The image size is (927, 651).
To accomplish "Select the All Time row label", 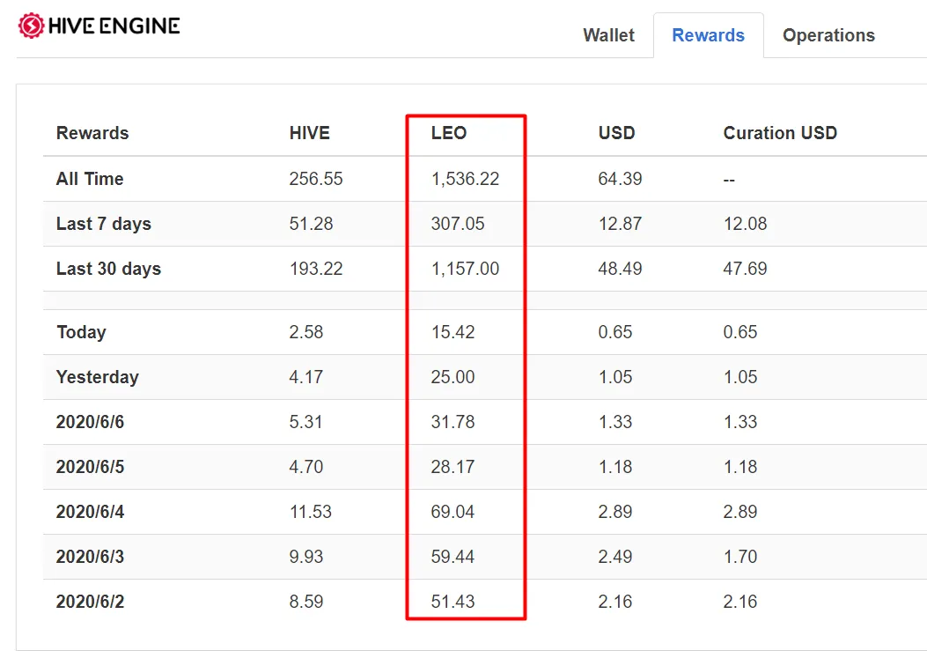I will 90,179.
